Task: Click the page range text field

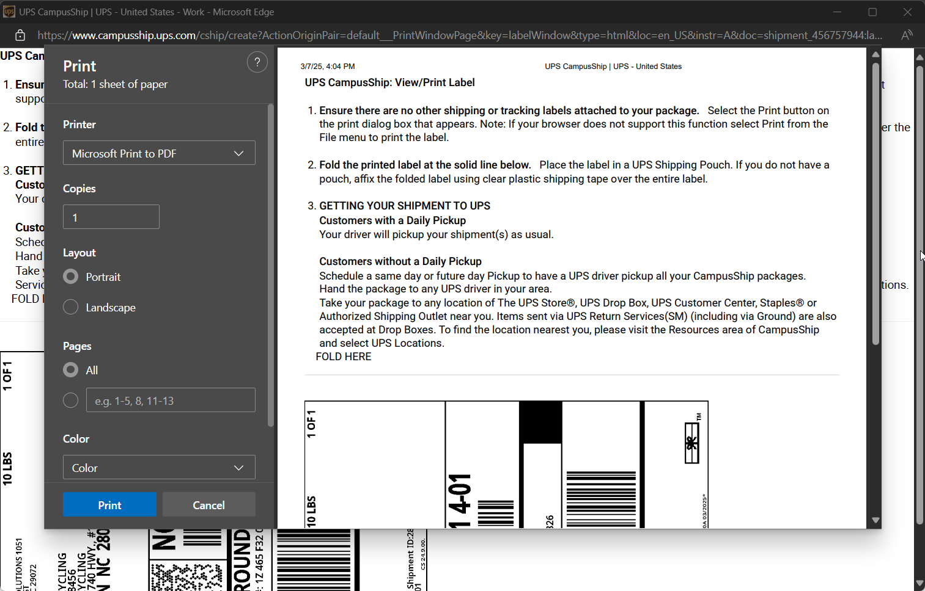Action: click(171, 401)
